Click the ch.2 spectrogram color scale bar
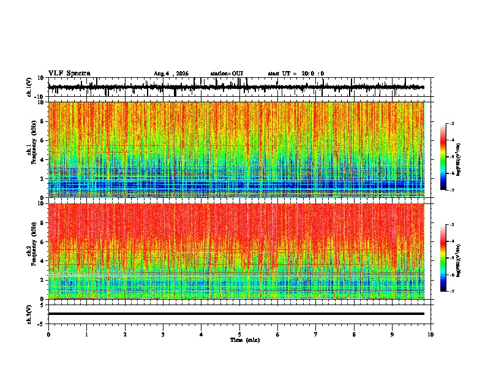Image resolution: width=485 pixels, height=375 pixels. [x=443, y=258]
